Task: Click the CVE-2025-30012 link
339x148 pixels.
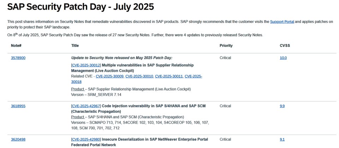Action: (x=86, y=65)
